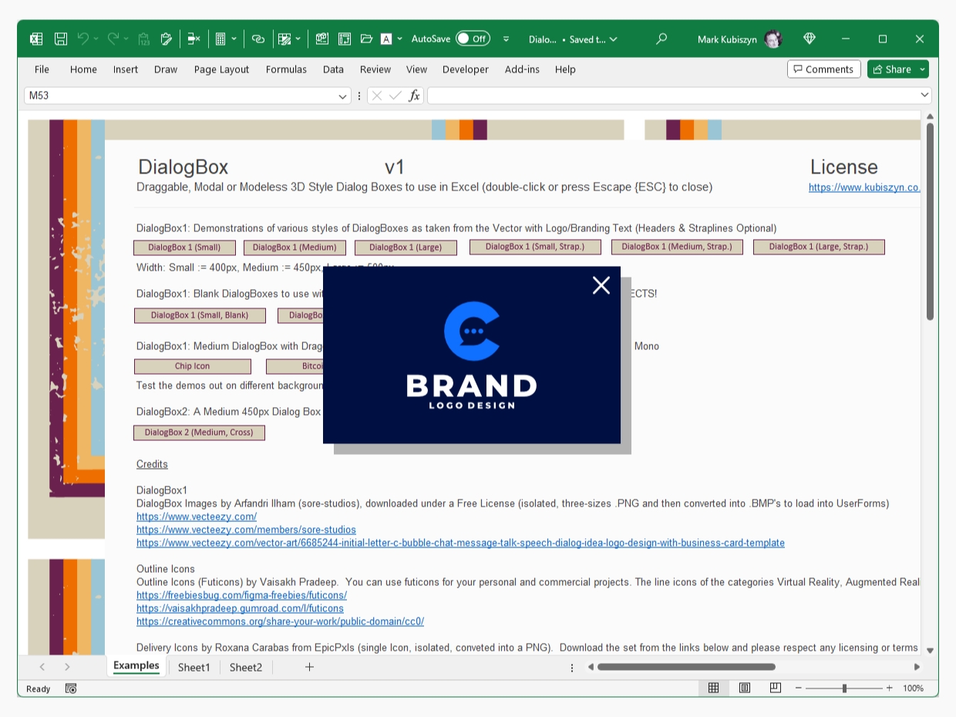
Task: Open Customize Quick Access Toolbar dropdown
Action: coord(507,39)
